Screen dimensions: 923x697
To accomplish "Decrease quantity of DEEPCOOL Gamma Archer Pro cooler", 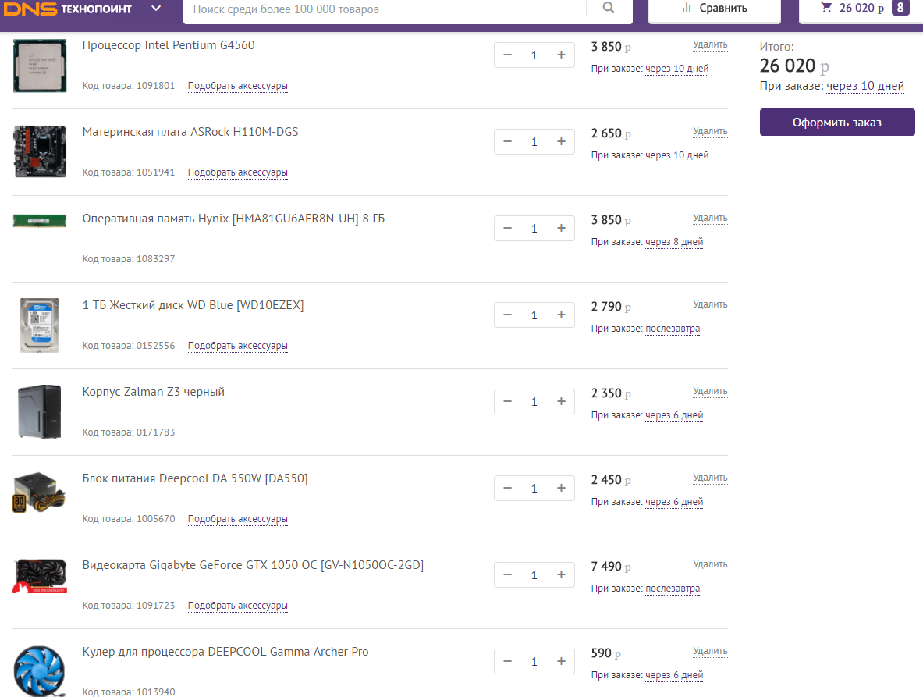I will coord(507,662).
